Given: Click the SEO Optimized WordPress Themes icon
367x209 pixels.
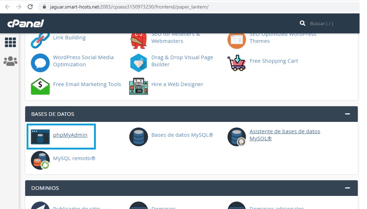Looking at the screenshot, I should click(x=237, y=40).
